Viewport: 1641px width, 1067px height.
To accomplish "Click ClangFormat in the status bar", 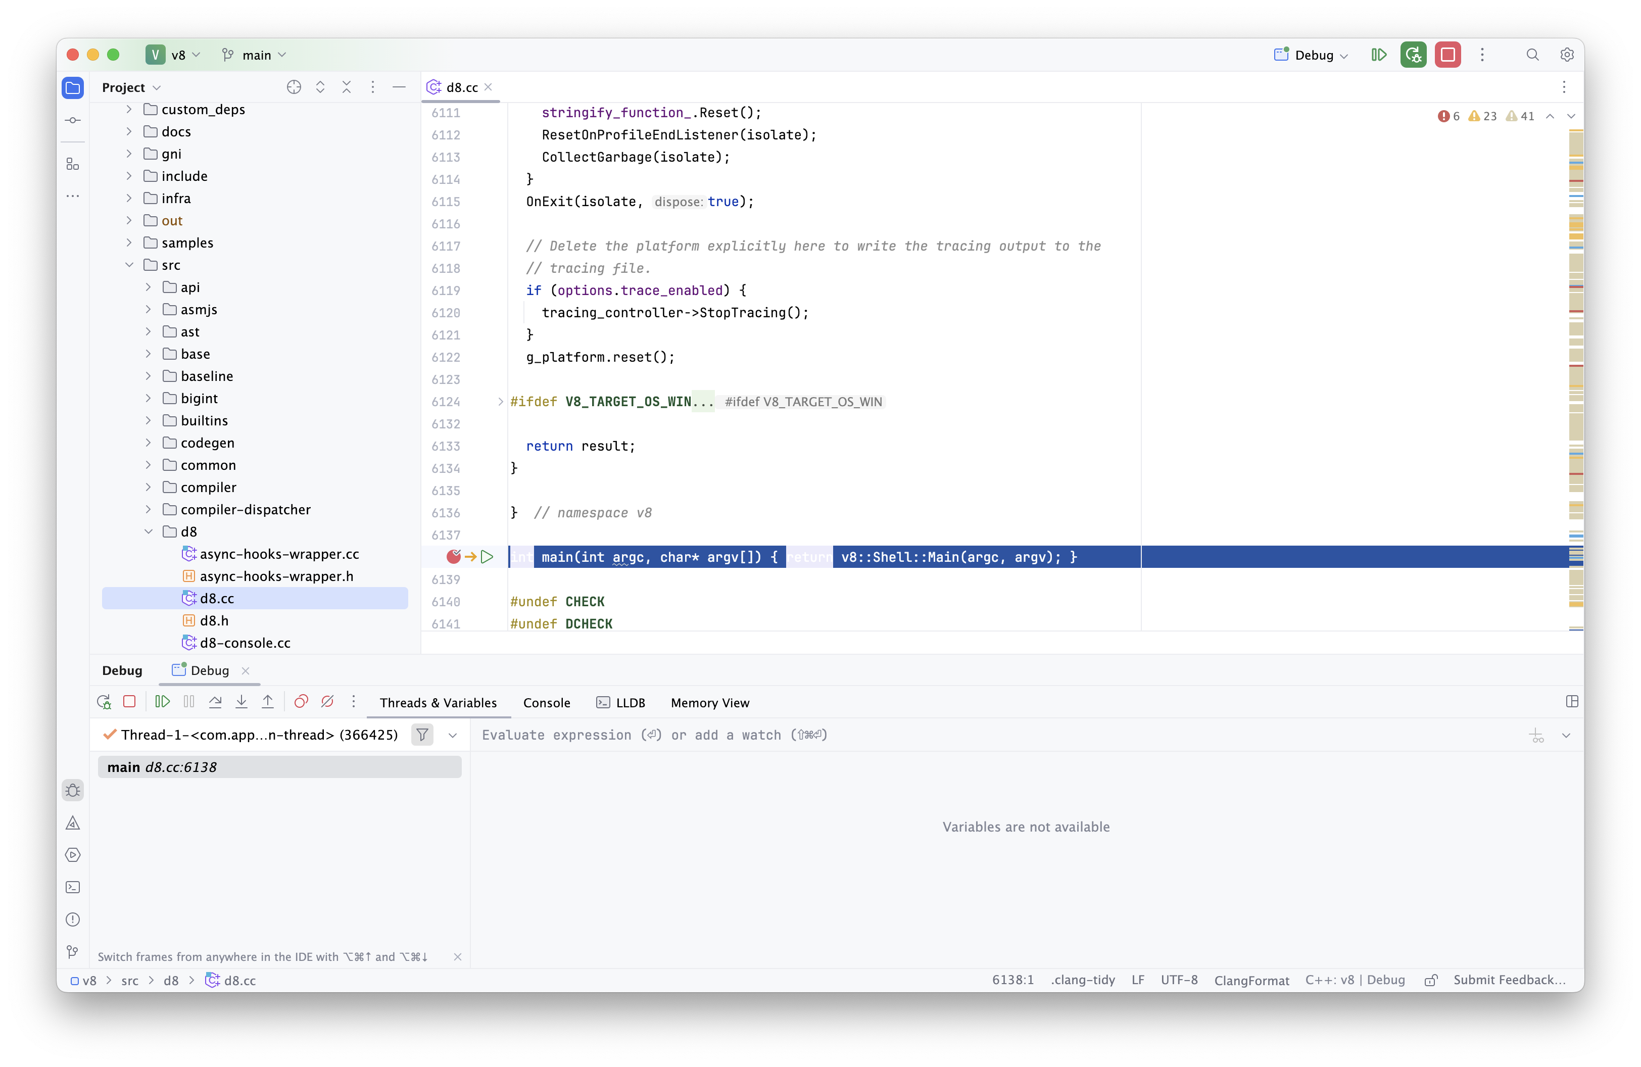I will [1251, 980].
